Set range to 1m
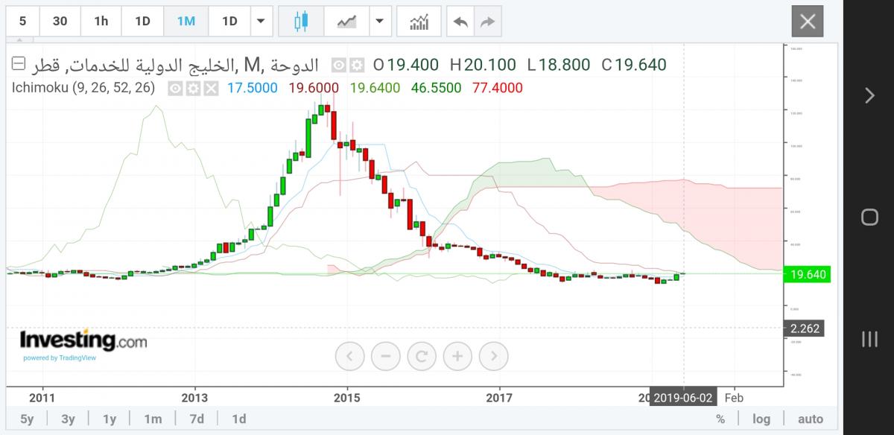Viewport: 894px width, 435px height. tap(153, 419)
